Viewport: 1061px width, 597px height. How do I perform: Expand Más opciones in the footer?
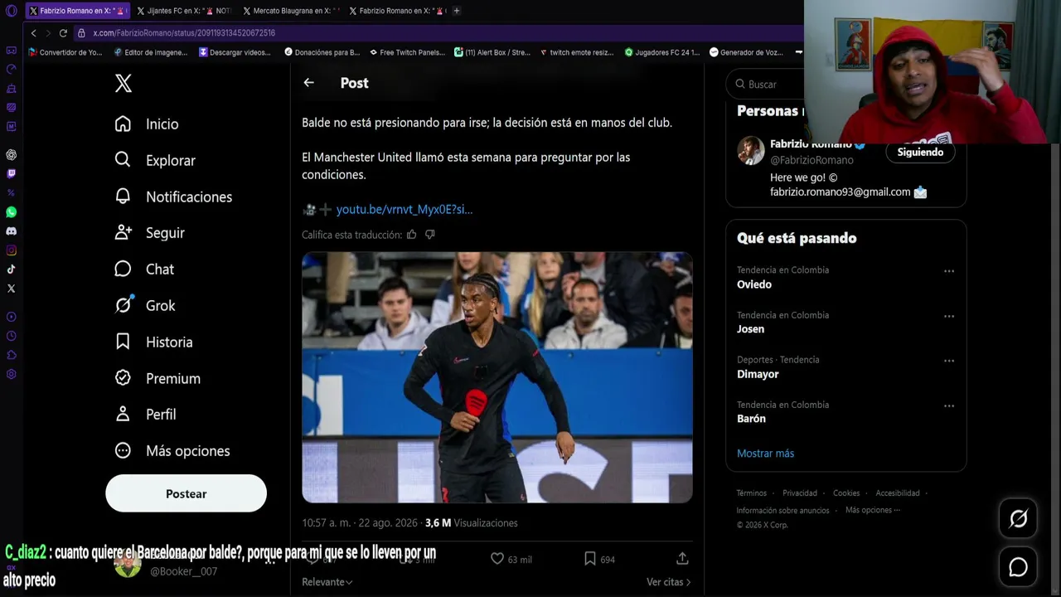click(x=872, y=510)
